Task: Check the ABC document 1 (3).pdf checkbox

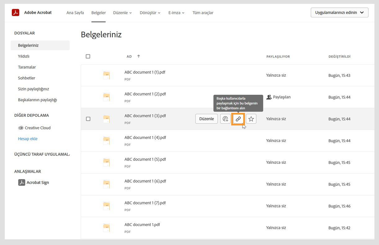Action: coord(88,119)
